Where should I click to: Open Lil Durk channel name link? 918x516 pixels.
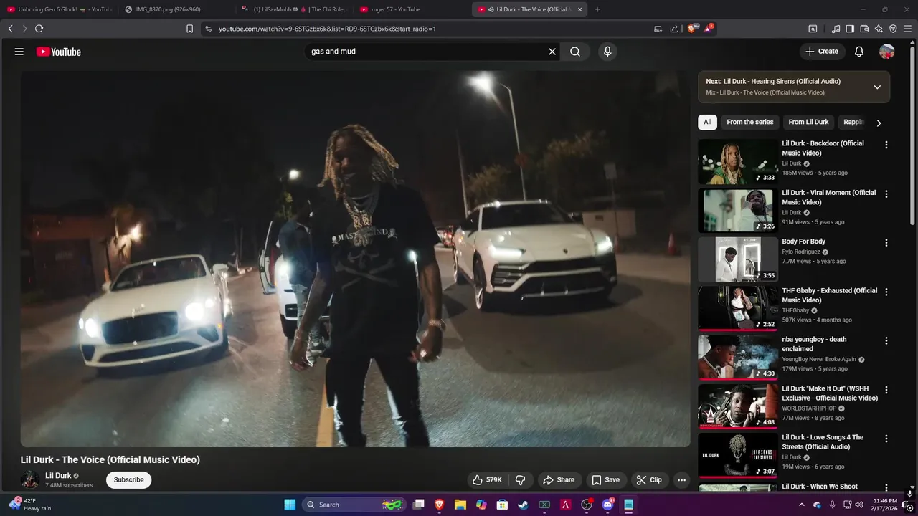tap(58, 476)
